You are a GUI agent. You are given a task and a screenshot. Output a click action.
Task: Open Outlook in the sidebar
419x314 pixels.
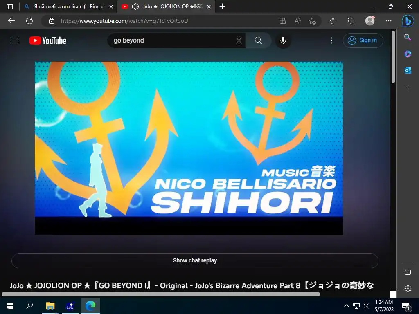point(408,70)
